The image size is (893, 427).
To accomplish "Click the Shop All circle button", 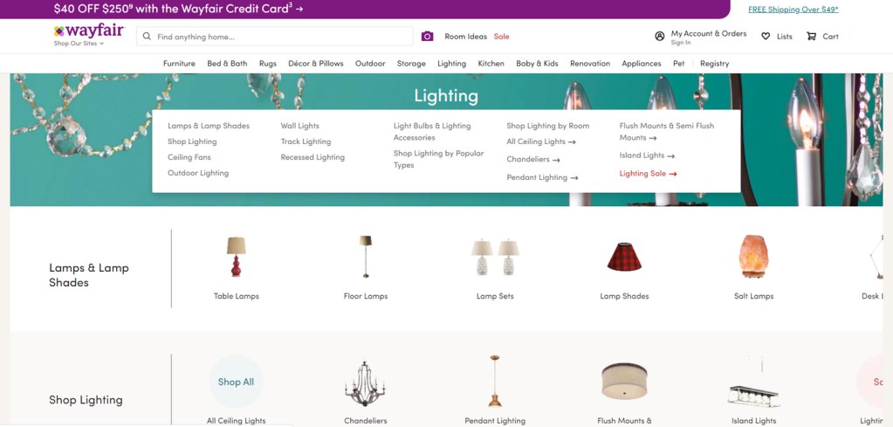I will [x=236, y=382].
